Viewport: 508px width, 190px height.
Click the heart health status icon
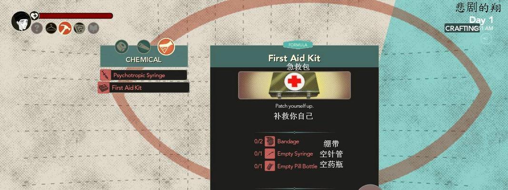click(x=34, y=16)
